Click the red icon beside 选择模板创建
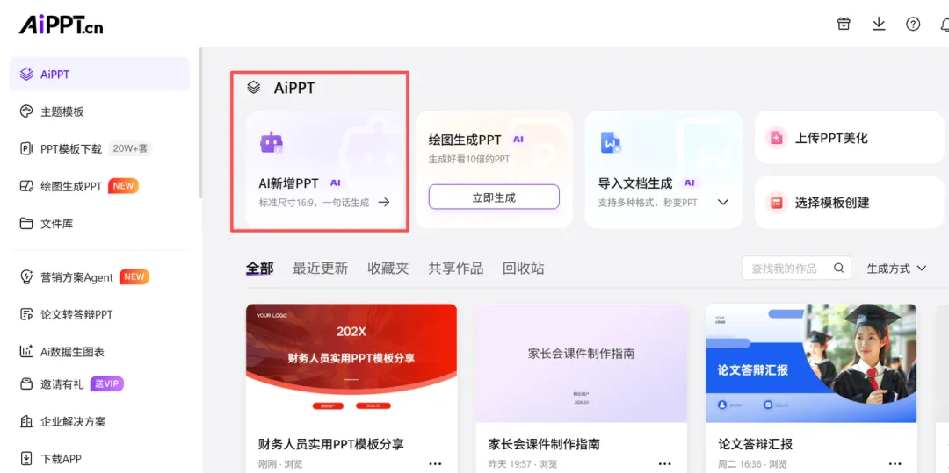Image resolution: width=949 pixels, height=473 pixels. point(775,203)
